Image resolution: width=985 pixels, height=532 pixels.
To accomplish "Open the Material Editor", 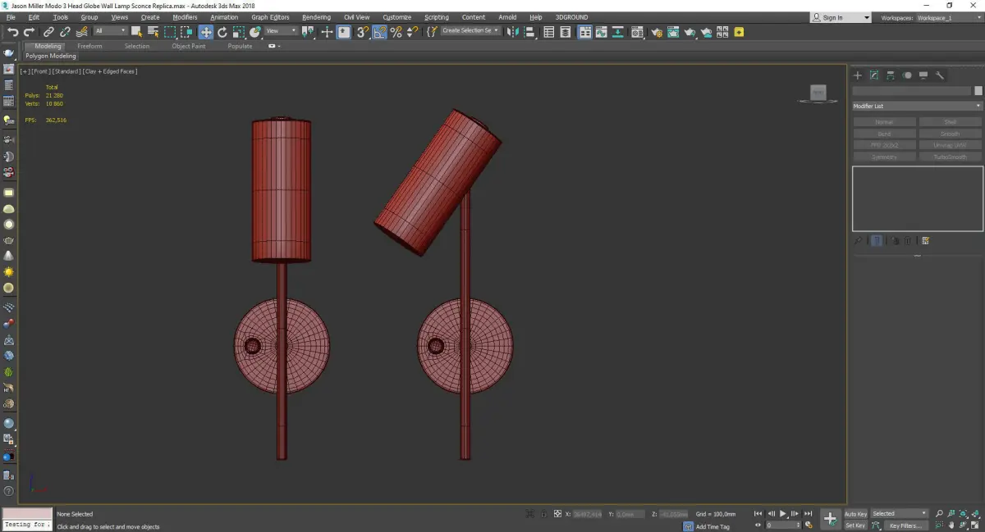I will 637,32.
